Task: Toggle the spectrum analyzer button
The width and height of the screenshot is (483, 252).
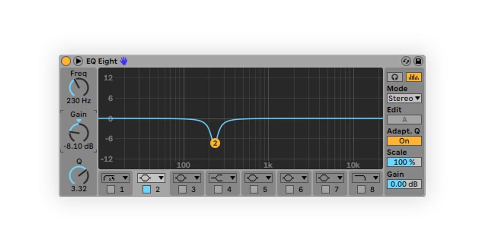Action: point(413,77)
